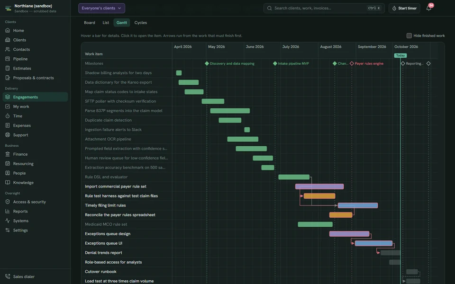The image size is (455, 284).
Task: Select the Ingestion failure alerts to Slack row
Action: [x=113, y=130]
